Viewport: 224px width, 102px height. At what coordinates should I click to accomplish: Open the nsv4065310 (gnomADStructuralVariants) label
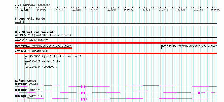pyautogui.click(x=43, y=46)
